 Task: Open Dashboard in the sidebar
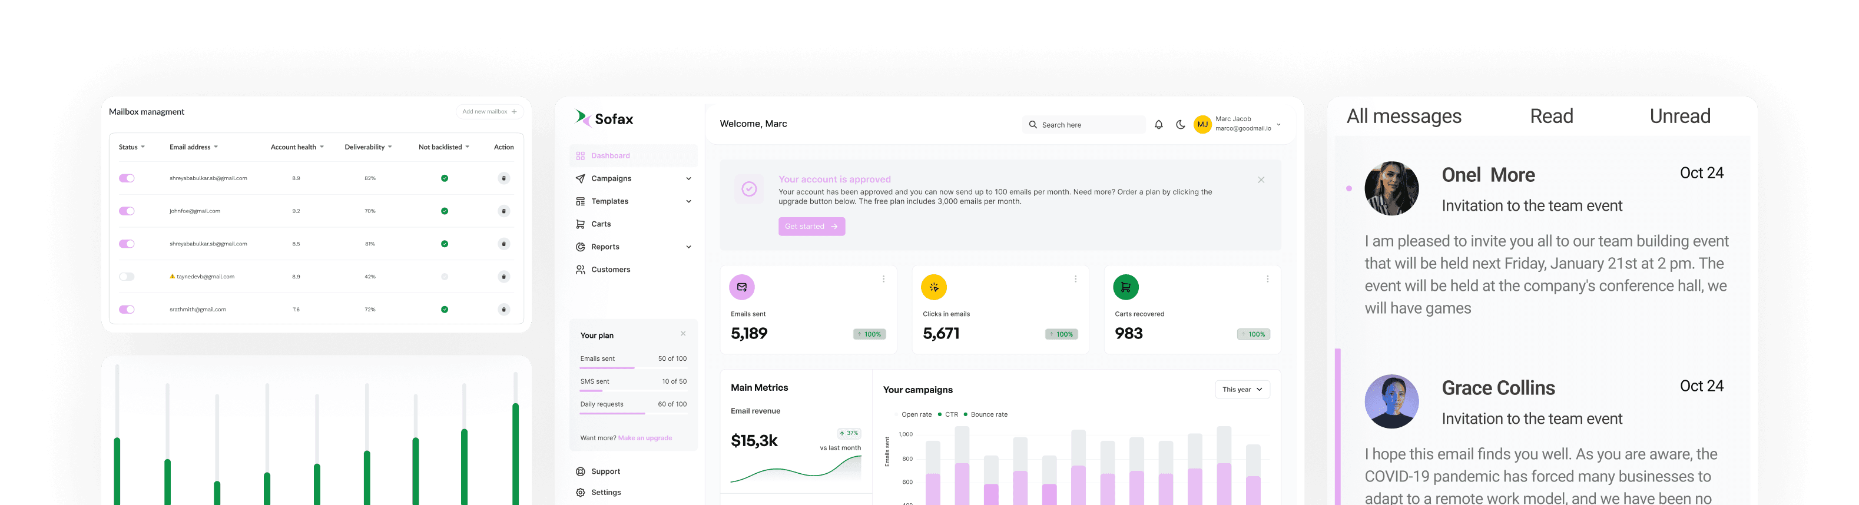633,156
